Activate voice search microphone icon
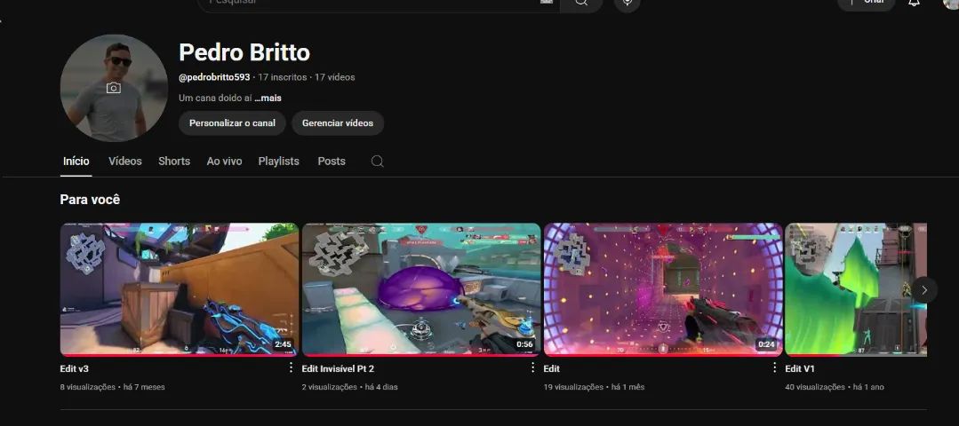Image resolution: width=959 pixels, height=426 pixels. point(627,3)
